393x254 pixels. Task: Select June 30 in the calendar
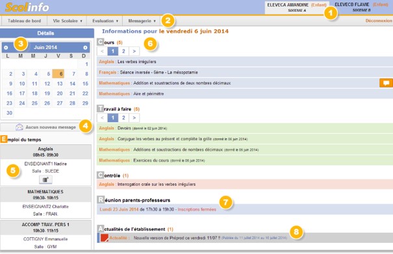coord(8,113)
